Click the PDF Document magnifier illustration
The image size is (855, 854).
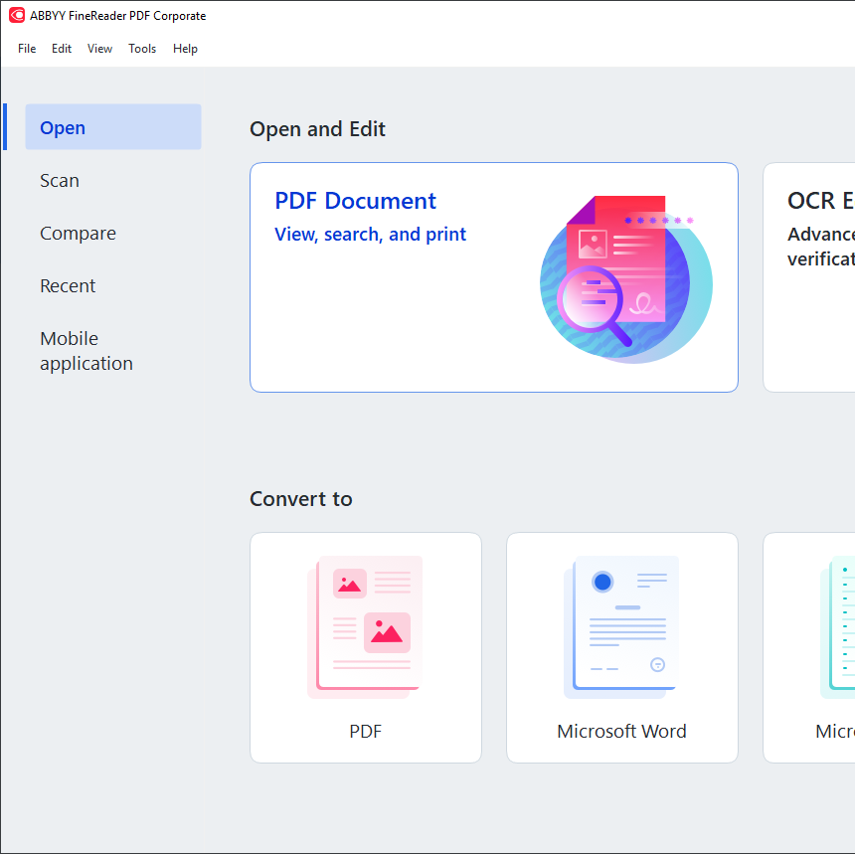tap(624, 279)
